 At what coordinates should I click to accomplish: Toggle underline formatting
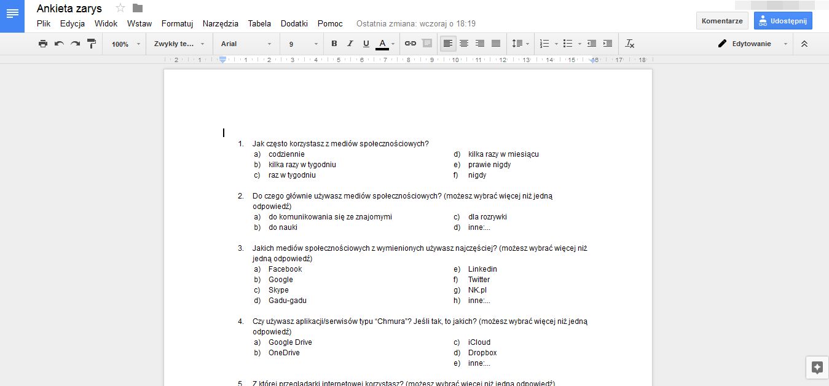366,44
